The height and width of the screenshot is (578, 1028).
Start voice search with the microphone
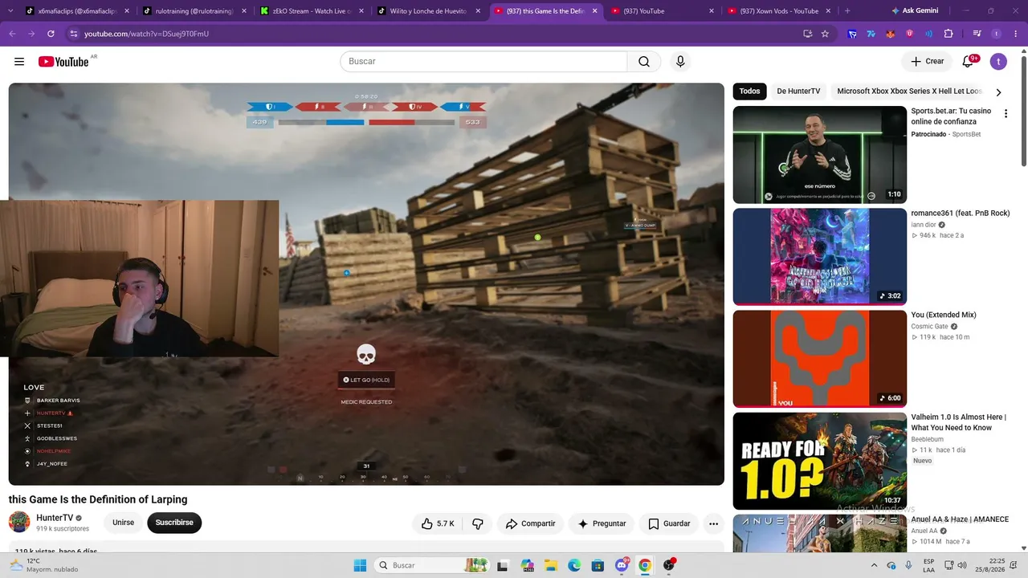pos(680,62)
